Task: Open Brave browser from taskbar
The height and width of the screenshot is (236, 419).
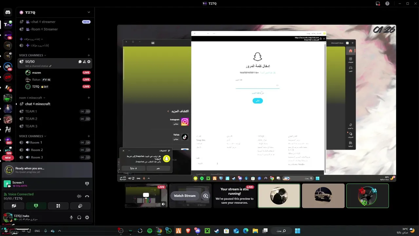Action: pos(188,231)
